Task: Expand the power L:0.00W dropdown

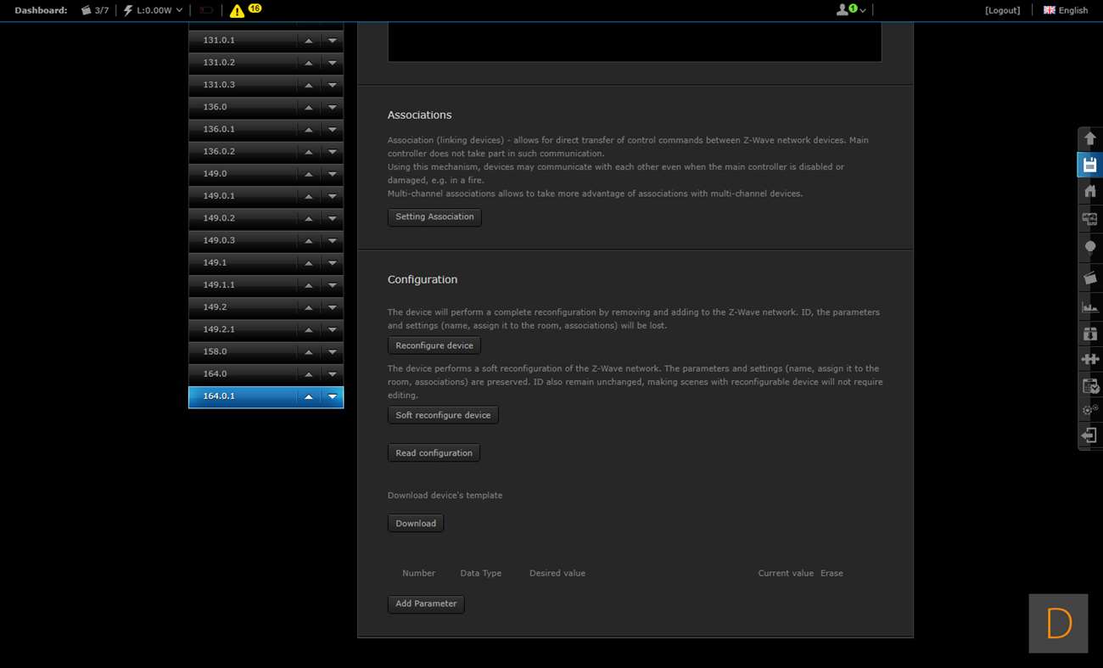Action: coord(154,10)
